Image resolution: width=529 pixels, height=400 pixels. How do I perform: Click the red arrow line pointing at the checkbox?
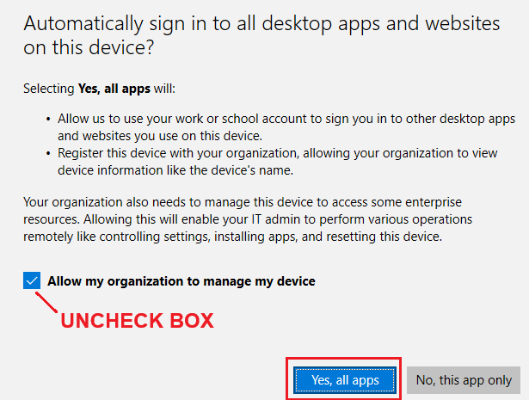46,302
